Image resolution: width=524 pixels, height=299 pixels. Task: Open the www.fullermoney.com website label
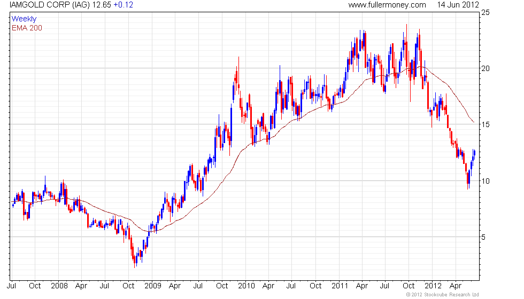[387, 5]
